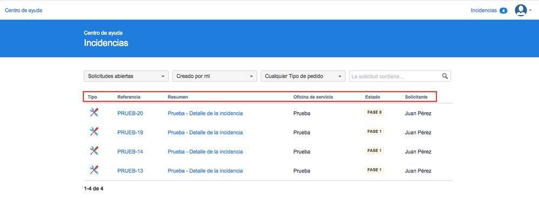This screenshot has height=201, width=539.
Task: Click the search magnifier icon
Action: click(445, 76)
